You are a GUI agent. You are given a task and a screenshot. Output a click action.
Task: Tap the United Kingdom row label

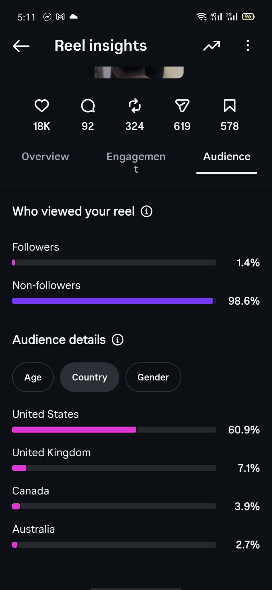point(51,453)
